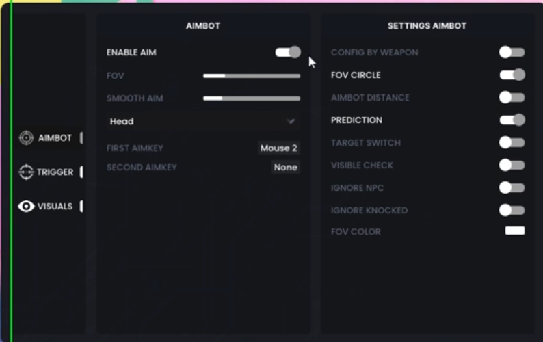Click the Mouse 2 first aimkey button
Screen dimensions: 543x342
point(278,148)
